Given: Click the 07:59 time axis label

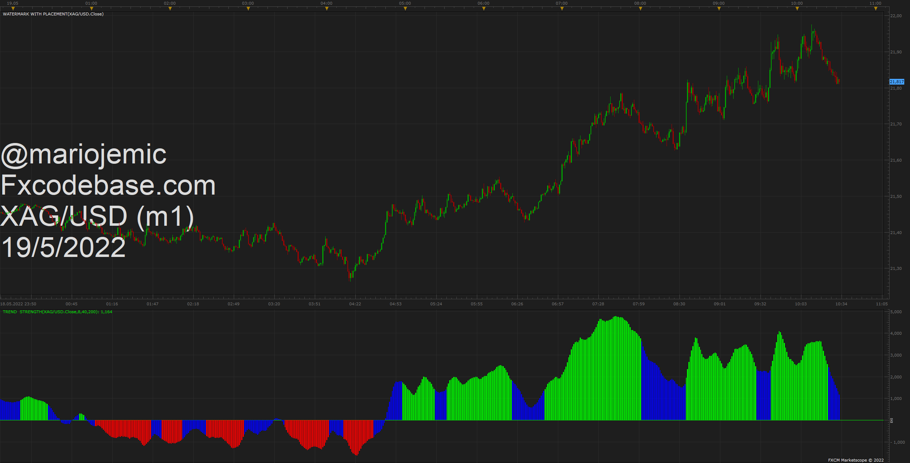Looking at the screenshot, I should [639, 304].
